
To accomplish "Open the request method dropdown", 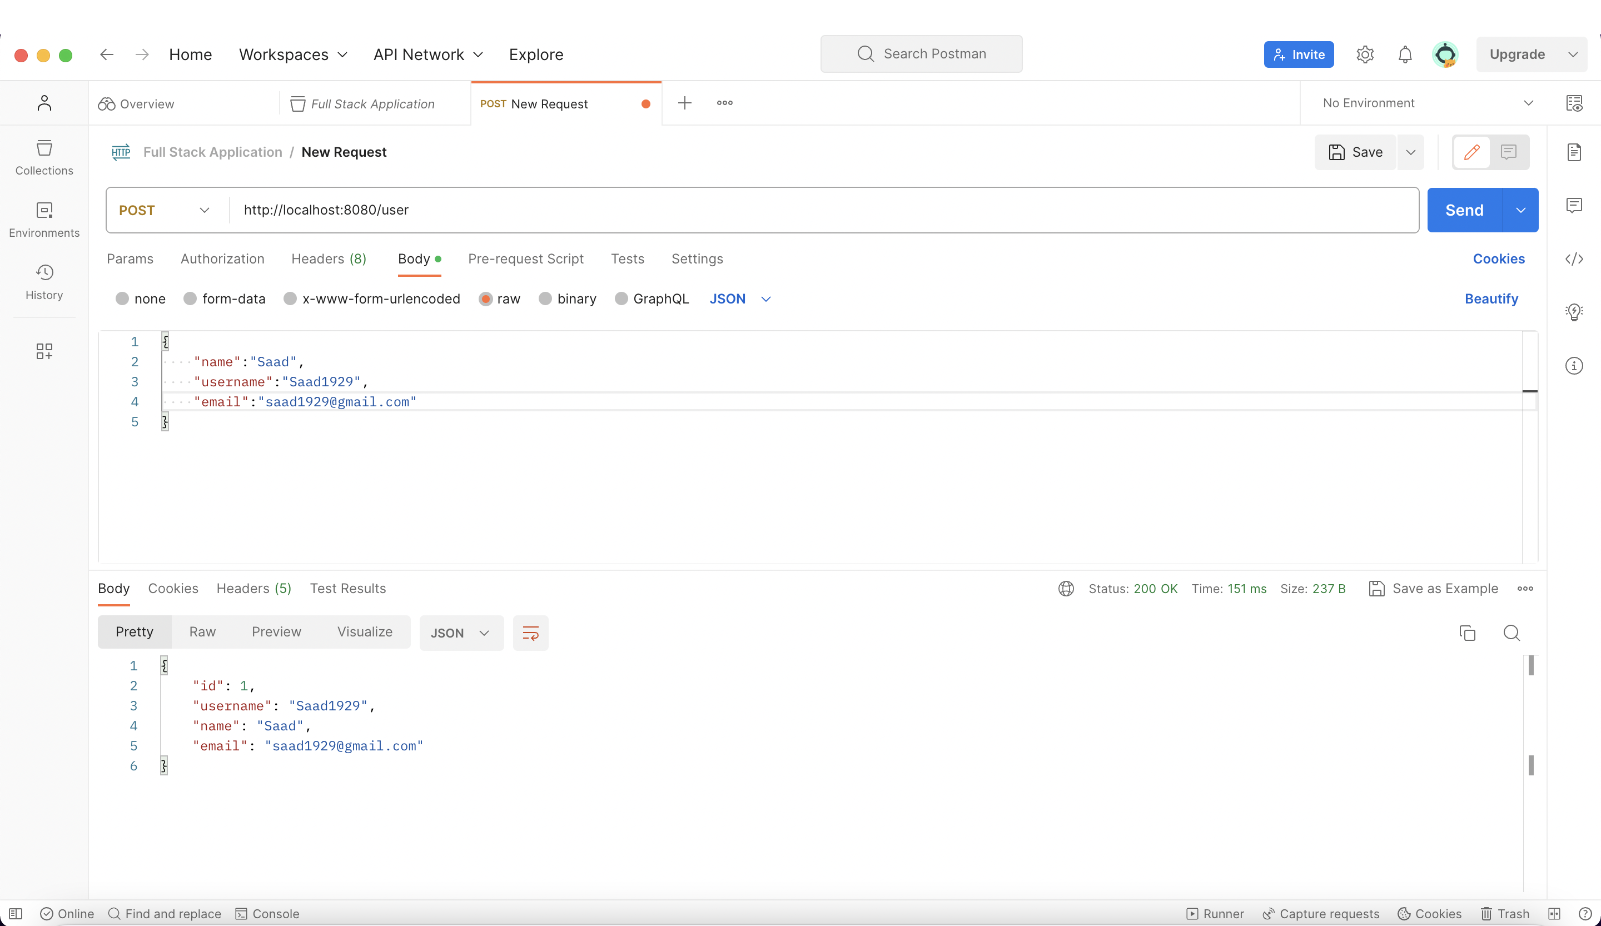I will (164, 210).
